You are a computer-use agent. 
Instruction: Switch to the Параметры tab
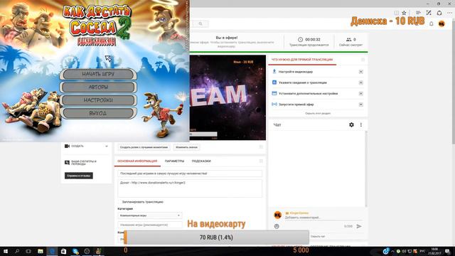point(174,161)
